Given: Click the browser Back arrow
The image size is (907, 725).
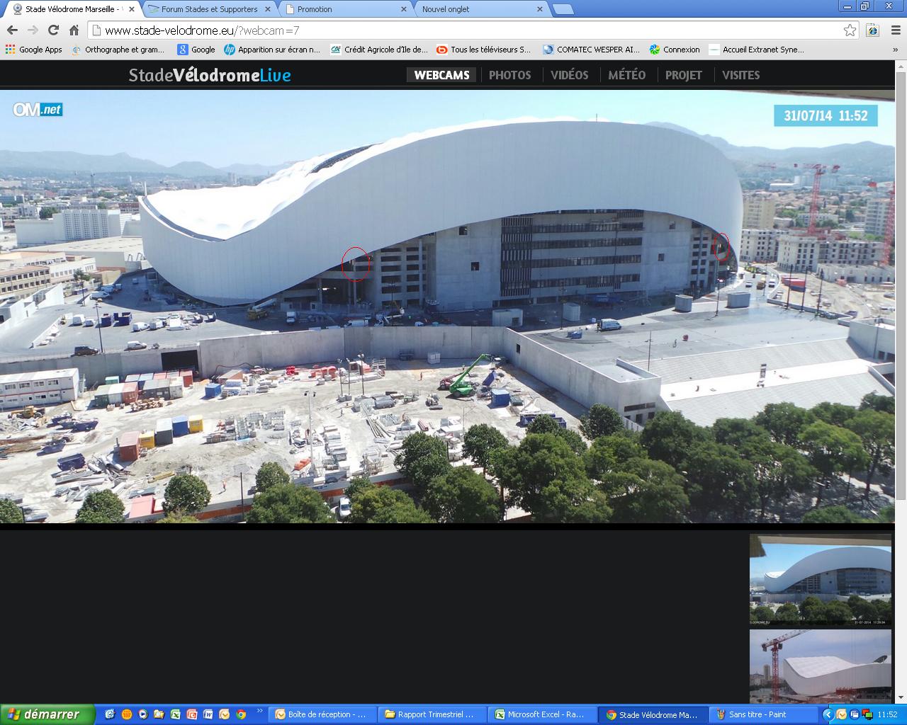Looking at the screenshot, I should (x=12, y=30).
